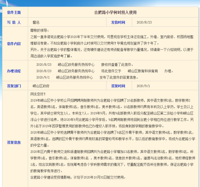Click the 信件内容 label
This screenshot has height=187, width=200.
[14, 44]
